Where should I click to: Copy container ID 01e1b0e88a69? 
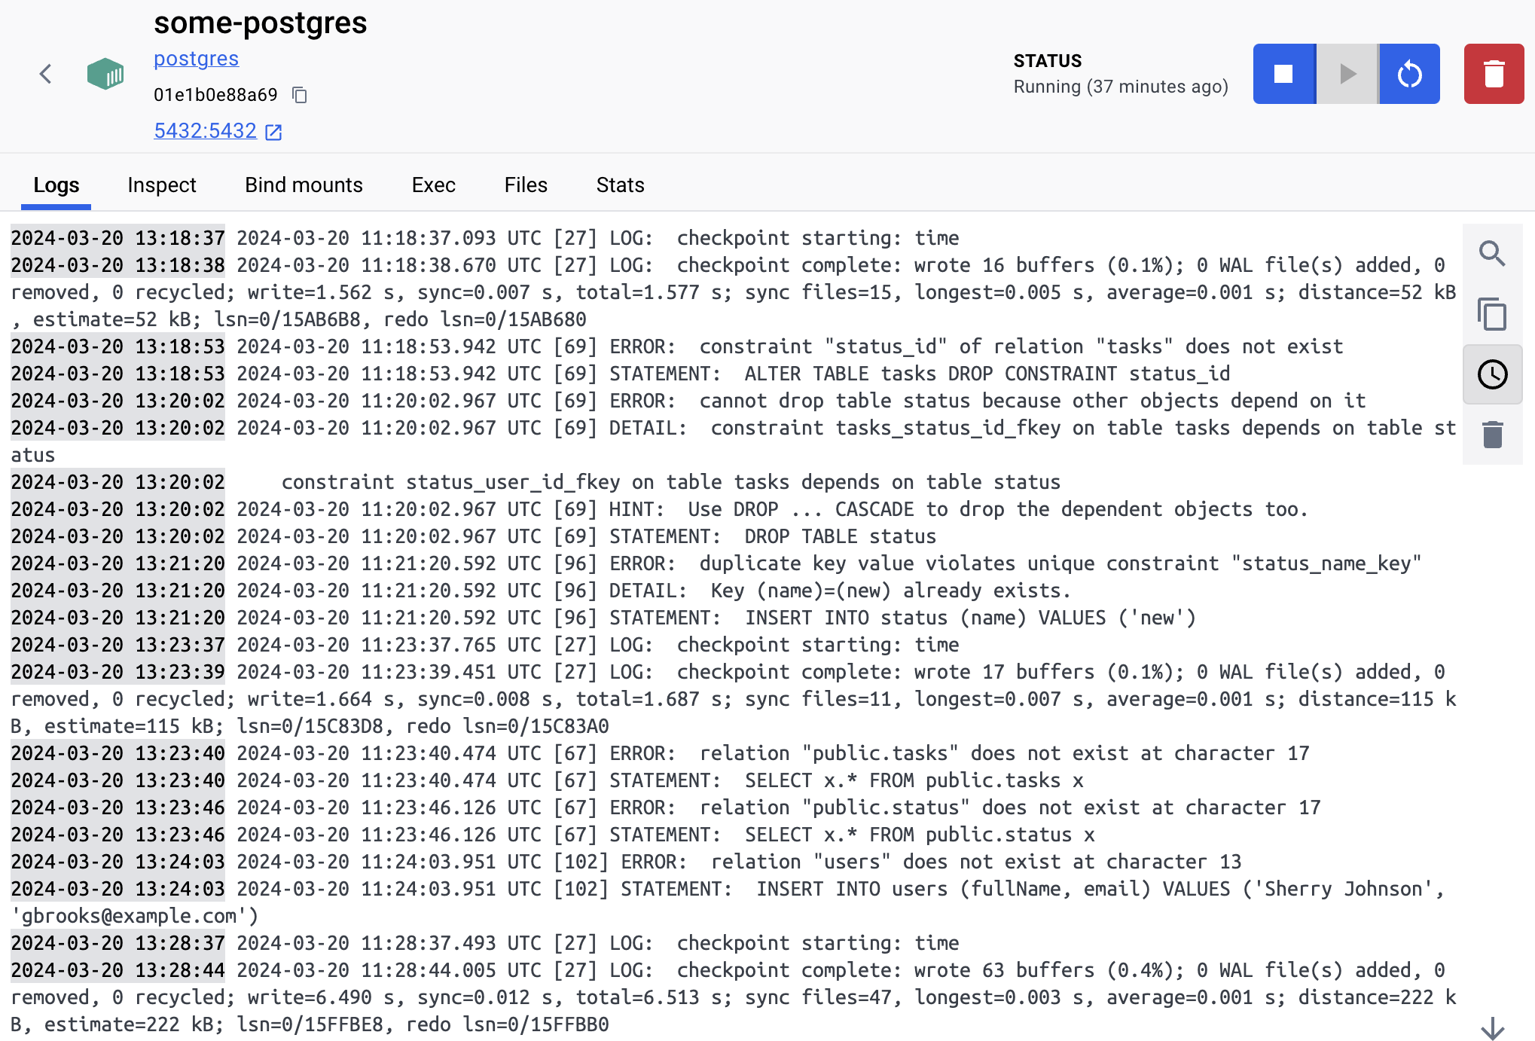tap(300, 95)
